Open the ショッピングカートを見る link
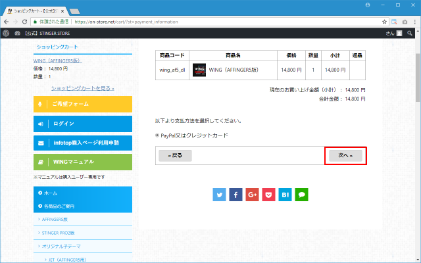 (82, 87)
